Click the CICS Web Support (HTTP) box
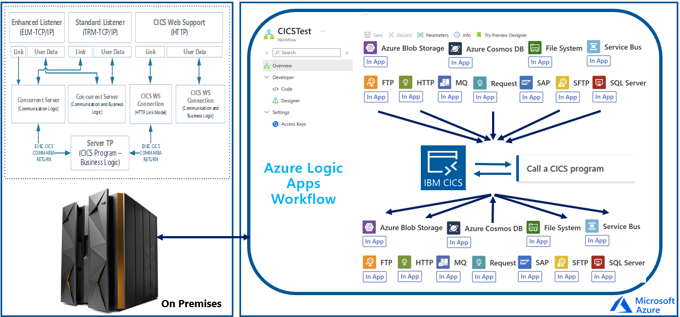This screenshot has width=680, height=317. [x=179, y=27]
